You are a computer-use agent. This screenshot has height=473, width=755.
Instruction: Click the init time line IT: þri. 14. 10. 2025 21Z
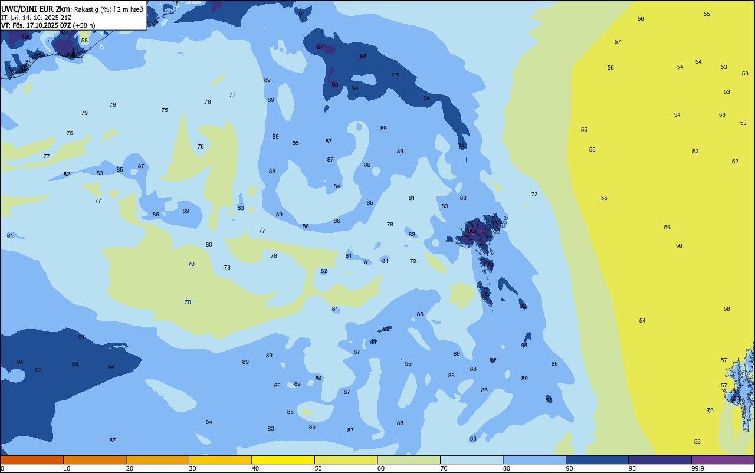pos(37,18)
